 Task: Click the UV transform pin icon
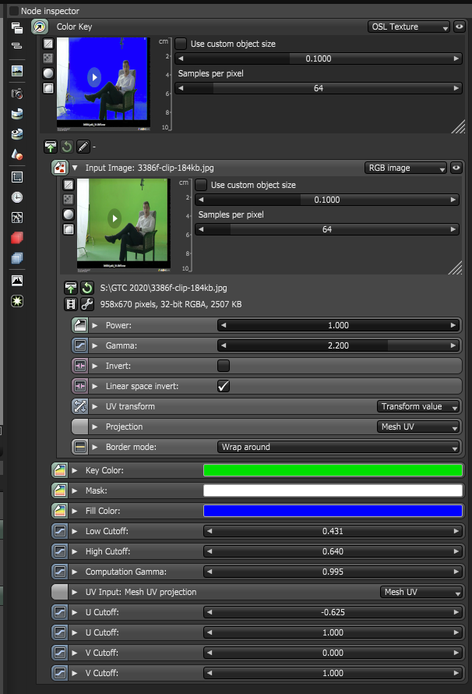[80, 406]
